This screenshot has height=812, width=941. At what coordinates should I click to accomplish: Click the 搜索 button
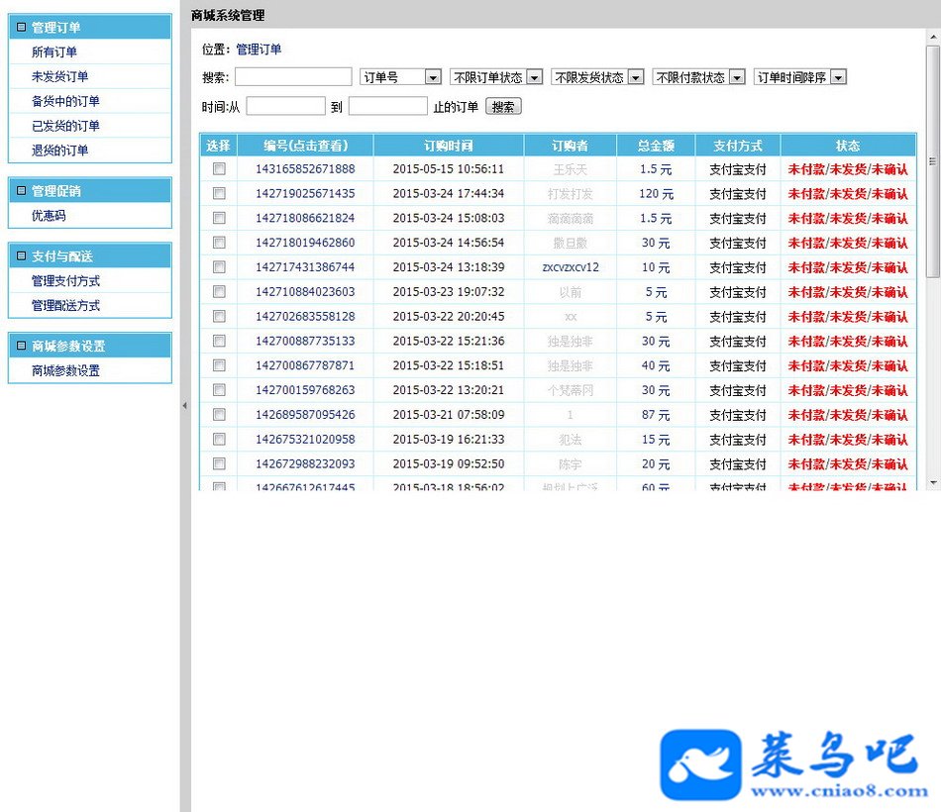(503, 107)
